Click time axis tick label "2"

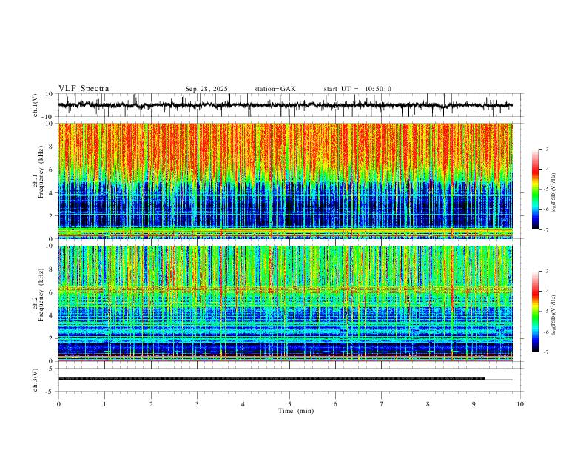[151, 404]
